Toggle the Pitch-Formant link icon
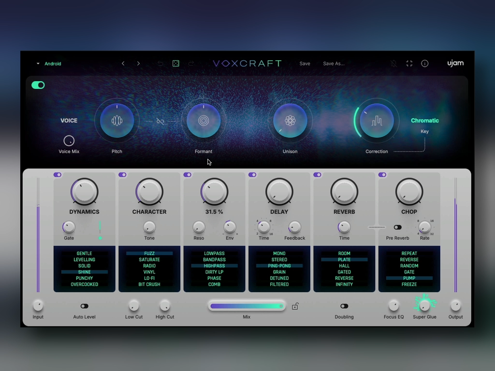Image resolution: width=495 pixels, height=371 pixels. click(160, 121)
